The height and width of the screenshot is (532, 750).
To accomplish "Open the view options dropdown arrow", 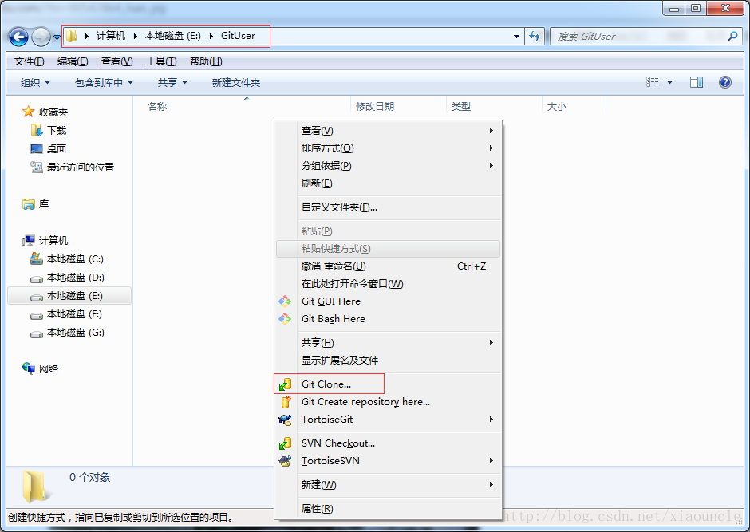I will coord(669,82).
